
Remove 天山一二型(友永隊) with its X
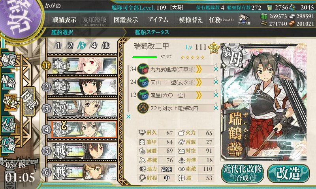(216, 82)
